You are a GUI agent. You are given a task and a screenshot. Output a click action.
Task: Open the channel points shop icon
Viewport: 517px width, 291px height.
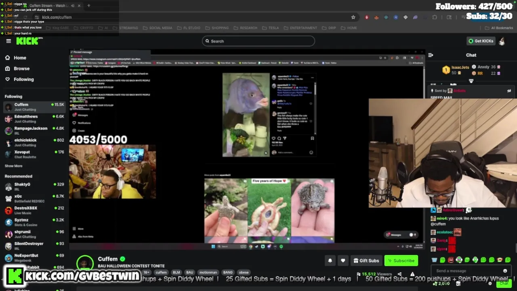(458, 284)
